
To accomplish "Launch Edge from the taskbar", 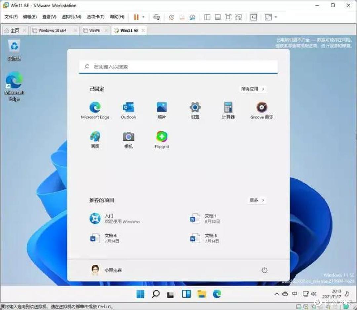I will 217,294.
